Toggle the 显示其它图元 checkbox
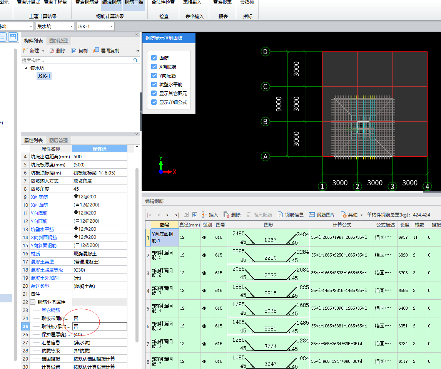 tap(154, 93)
